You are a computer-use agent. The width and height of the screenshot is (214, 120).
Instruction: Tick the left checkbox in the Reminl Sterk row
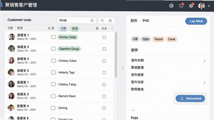click(53, 96)
